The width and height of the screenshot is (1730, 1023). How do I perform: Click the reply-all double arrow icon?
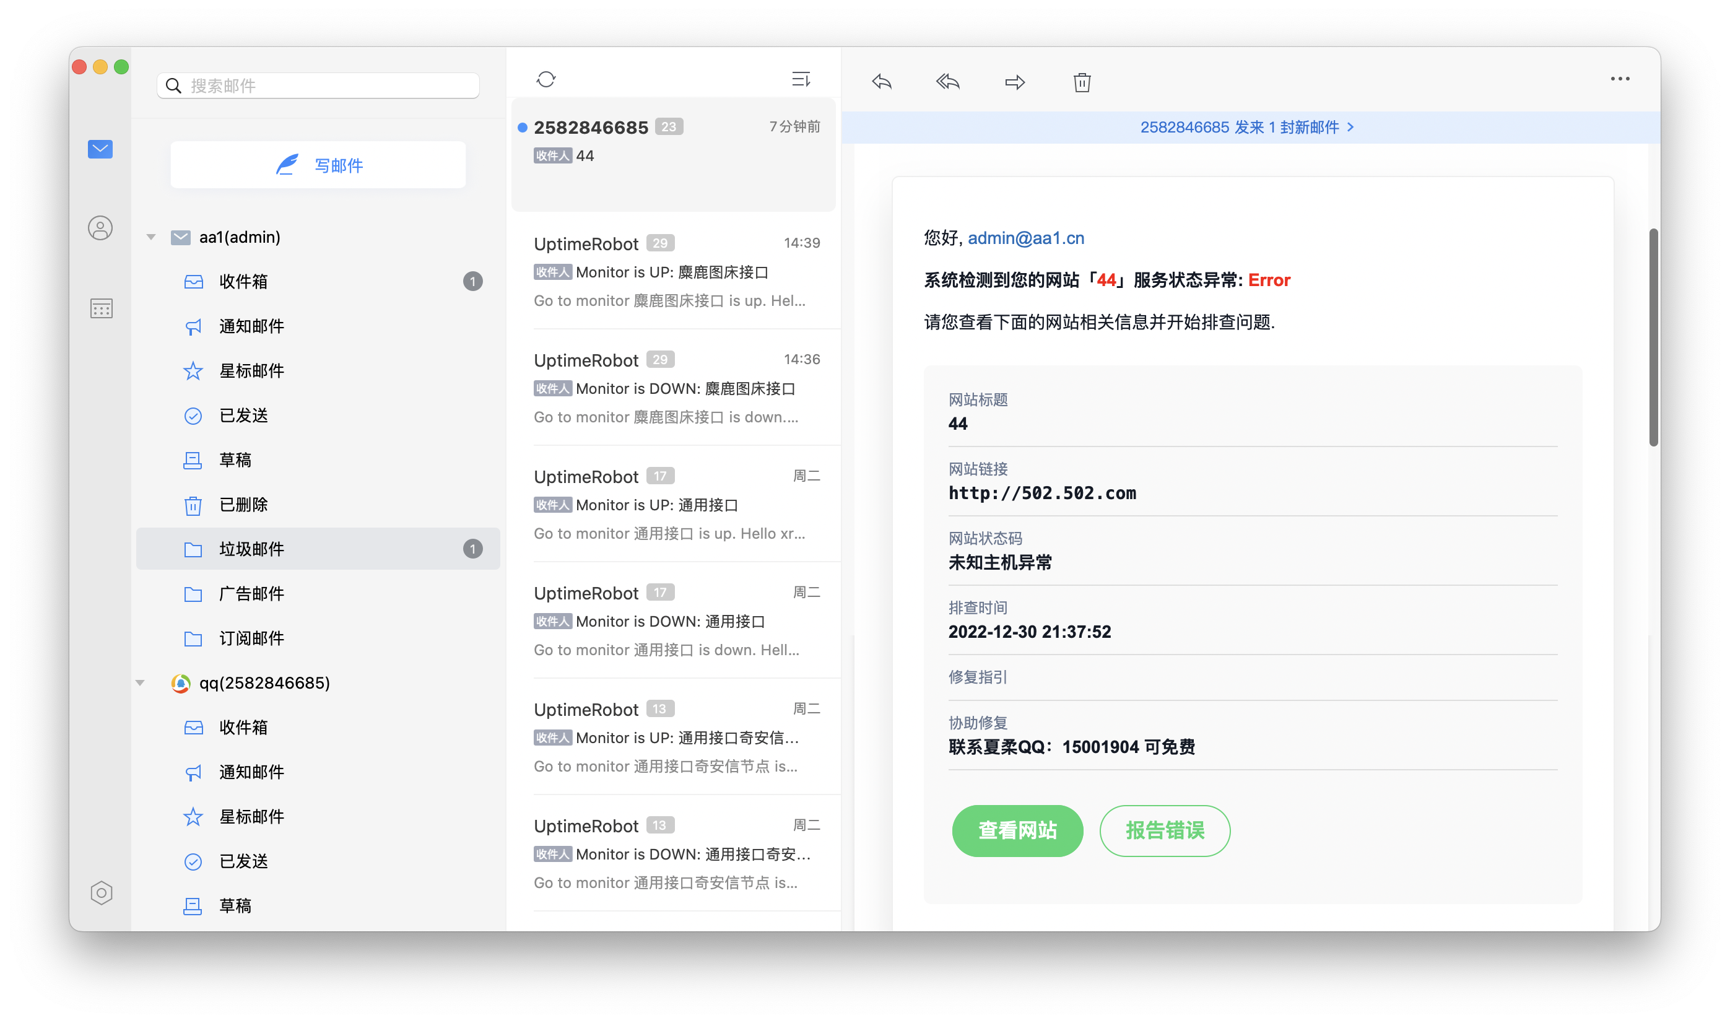click(948, 82)
